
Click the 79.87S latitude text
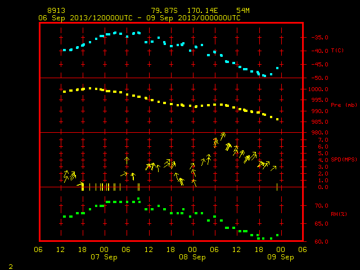pyautogui.click(x=164, y=11)
